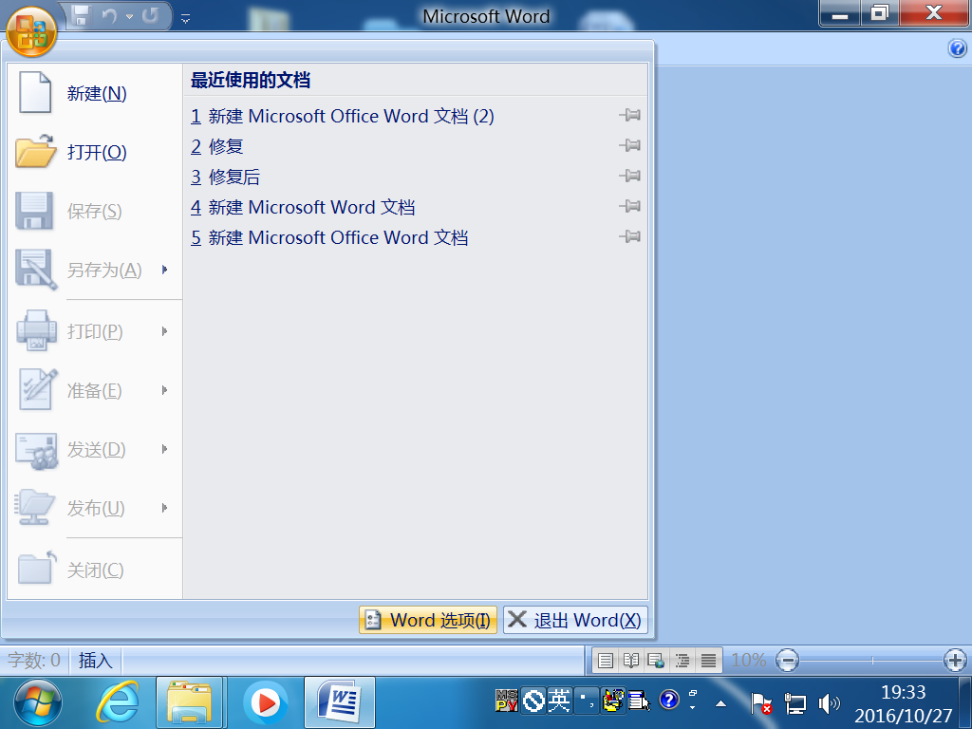Toggle the 英 English input mode indicator
Image resolution: width=972 pixels, height=729 pixels.
[559, 701]
